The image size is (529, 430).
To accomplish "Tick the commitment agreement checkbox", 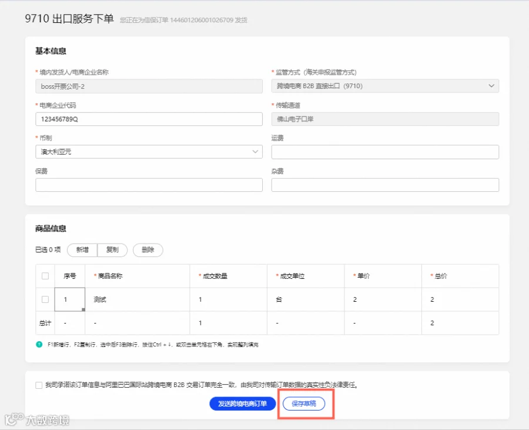I will tap(39, 385).
